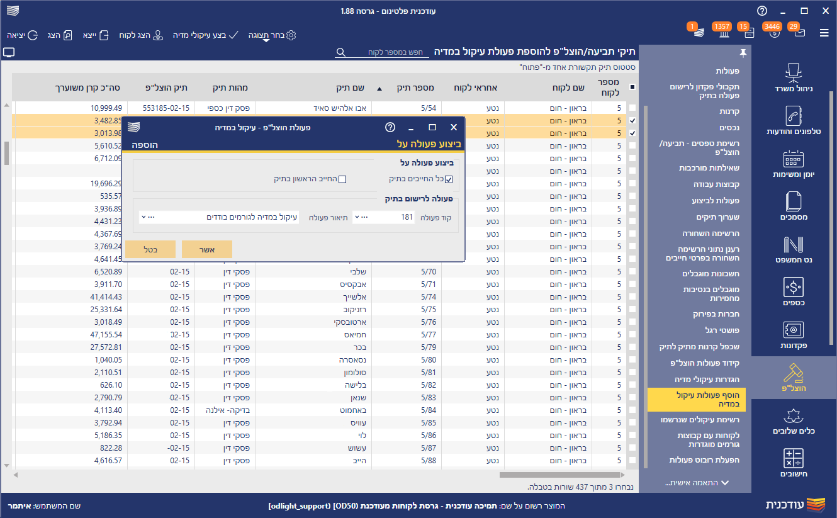837x518 pixels.
Task: Select פושטי רגל menu item
Action: [722, 330]
